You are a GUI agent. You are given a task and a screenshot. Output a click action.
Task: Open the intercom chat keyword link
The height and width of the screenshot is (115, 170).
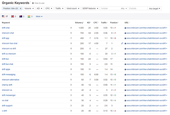click(x=8, y=33)
